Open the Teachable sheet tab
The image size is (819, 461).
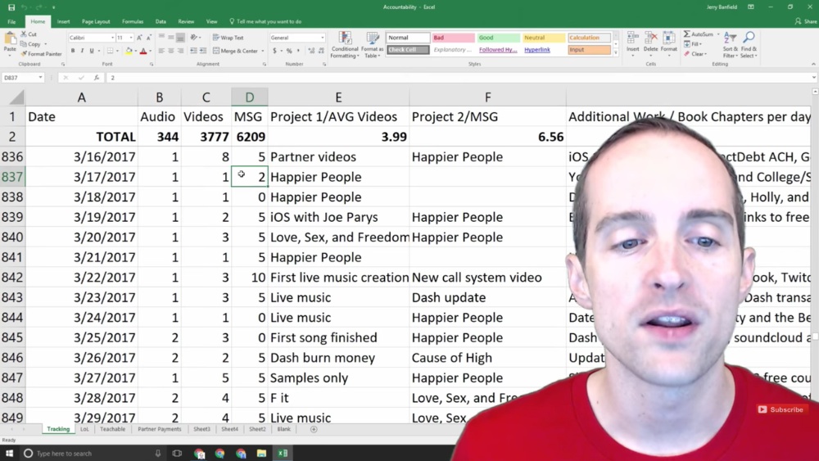click(112, 429)
